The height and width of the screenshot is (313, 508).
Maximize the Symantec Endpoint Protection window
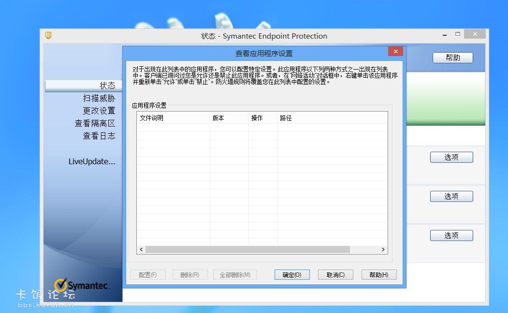(x=457, y=34)
